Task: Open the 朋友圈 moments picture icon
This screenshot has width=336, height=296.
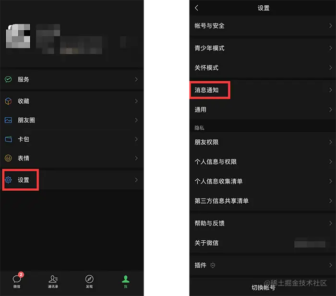Action: [8, 120]
